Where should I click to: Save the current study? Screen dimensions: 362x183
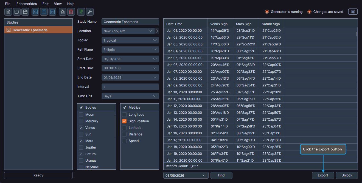26,12
